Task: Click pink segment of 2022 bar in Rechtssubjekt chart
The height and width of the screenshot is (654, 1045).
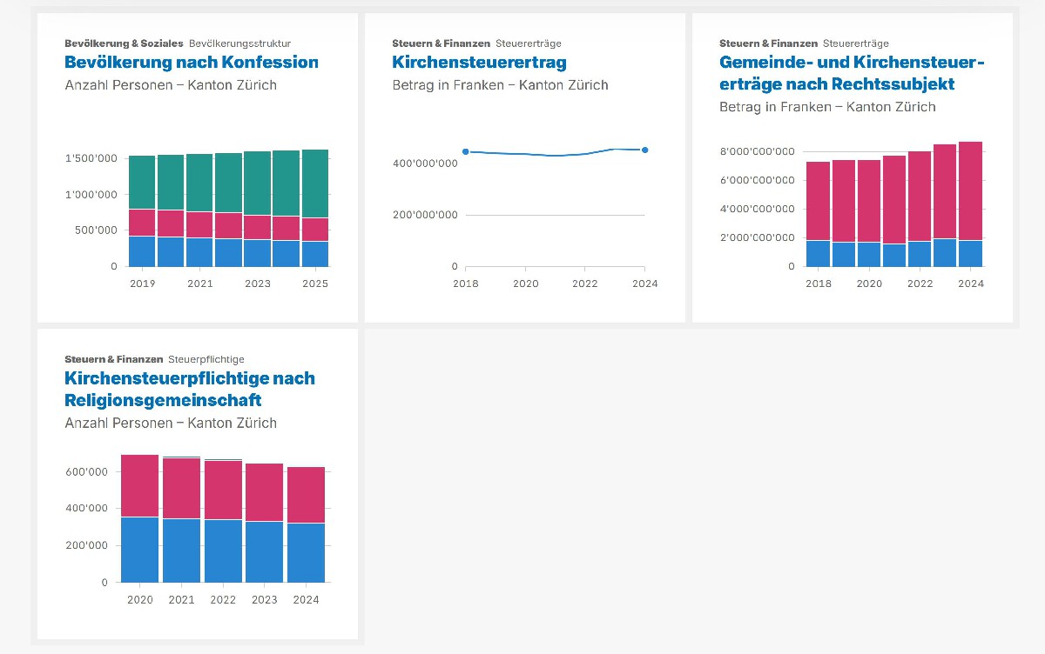Action: pos(920,196)
